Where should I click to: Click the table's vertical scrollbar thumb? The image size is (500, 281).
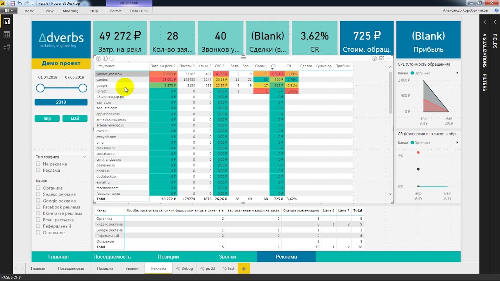[x=390, y=92]
